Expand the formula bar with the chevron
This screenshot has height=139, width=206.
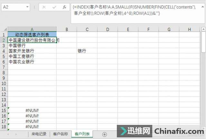(x=202, y=7)
